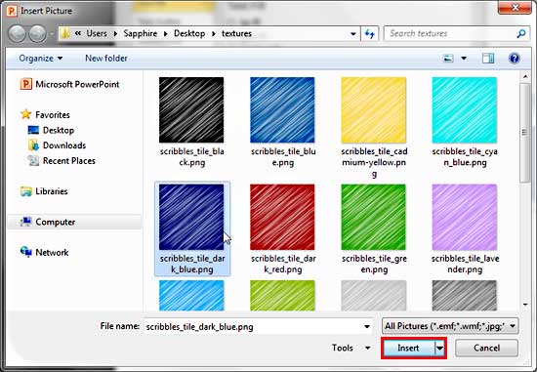Image resolution: width=537 pixels, height=372 pixels.
Task: Open the Help question mark icon
Action: pyautogui.click(x=514, y=59)
